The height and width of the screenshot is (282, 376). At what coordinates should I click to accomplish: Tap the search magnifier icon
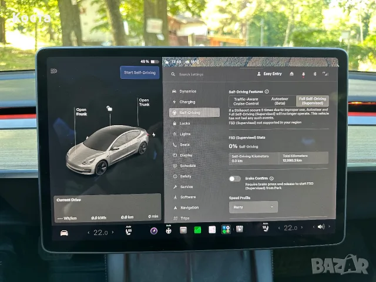tap(173, 75)
